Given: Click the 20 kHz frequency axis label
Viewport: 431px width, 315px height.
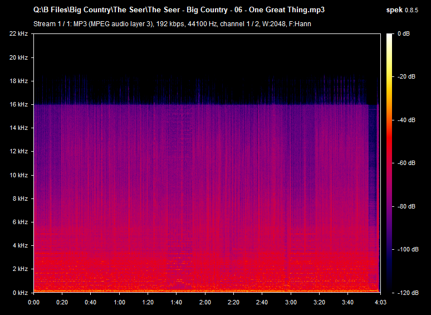Looking at the screenshot, I should 18,57.
